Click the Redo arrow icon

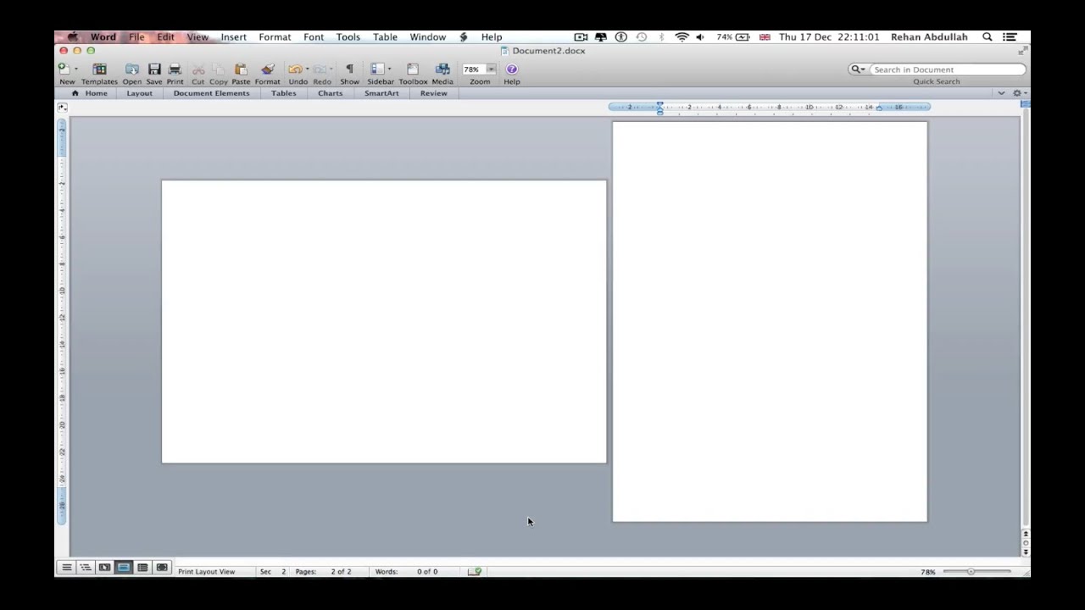[320, 69]
